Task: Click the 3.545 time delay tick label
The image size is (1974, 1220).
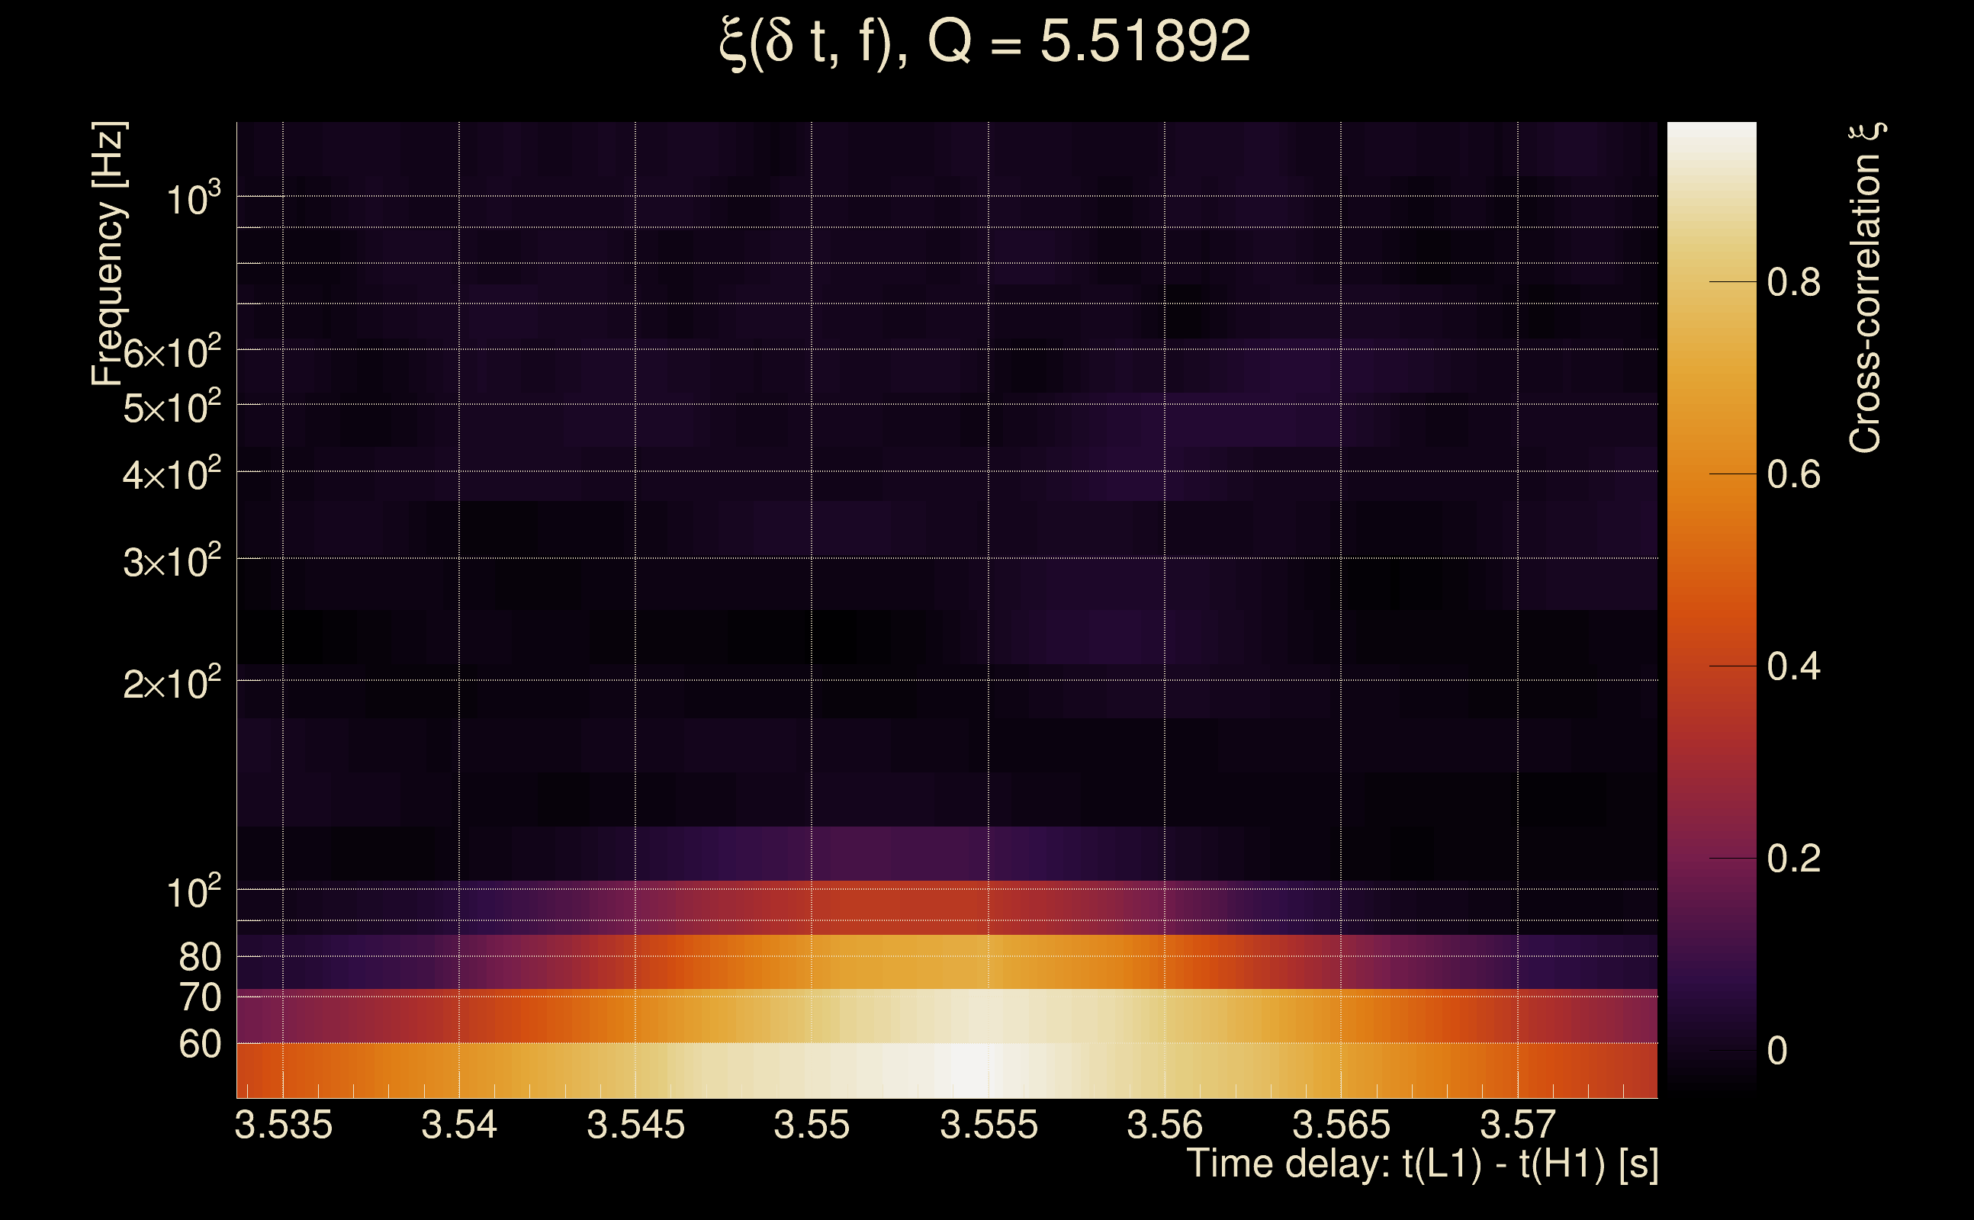Action: (636, 1125)
